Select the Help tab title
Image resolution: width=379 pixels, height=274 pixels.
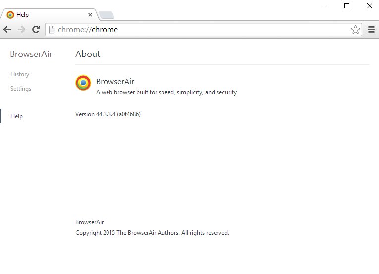click(x=23, y=15)
